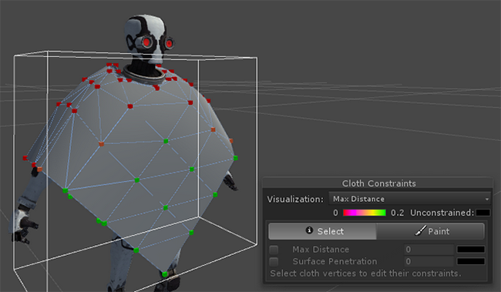Open the Visualization dropdown showing Max Distance

[410, 199]
